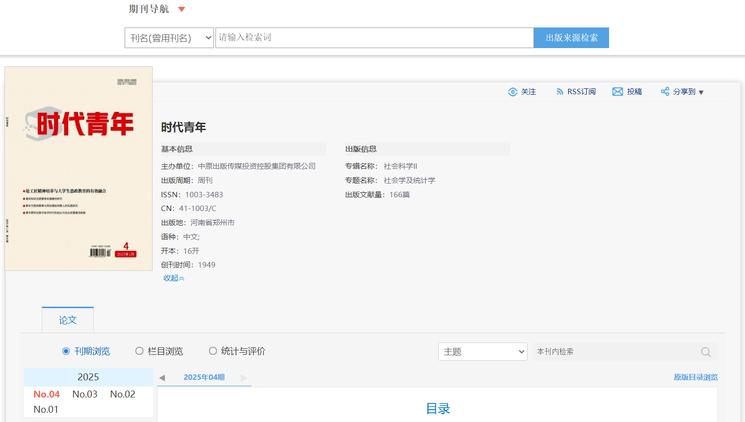Click the 分享到 share icon
This screenshot has width=745, height=422.
[665, 92]
